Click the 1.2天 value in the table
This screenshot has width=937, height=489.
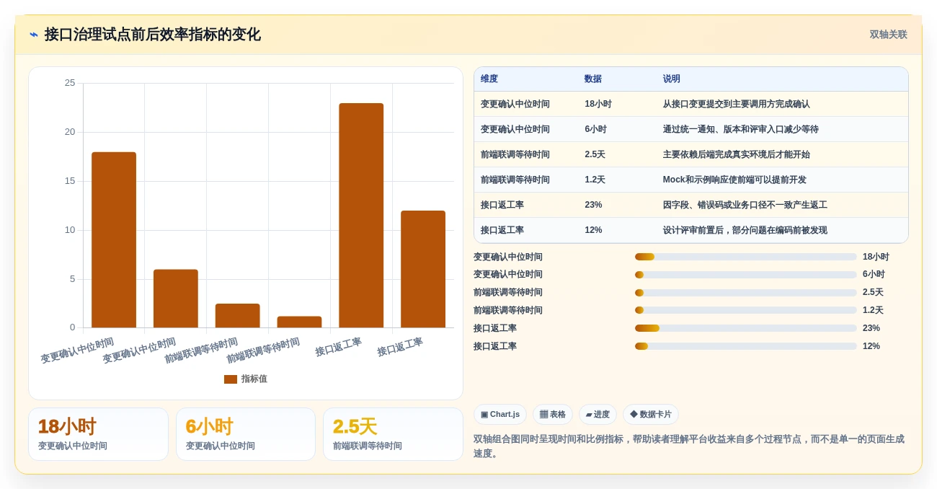pyautogui.click(x=595, y=180)
